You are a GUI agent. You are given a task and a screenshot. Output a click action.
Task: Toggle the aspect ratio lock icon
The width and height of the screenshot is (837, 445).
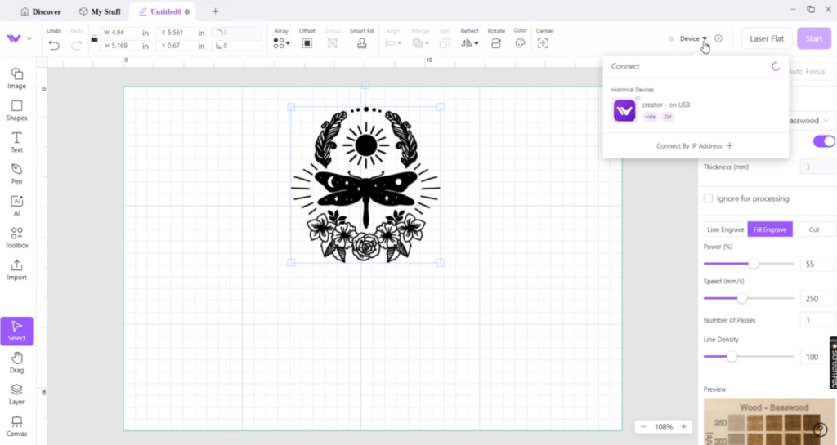94,39
